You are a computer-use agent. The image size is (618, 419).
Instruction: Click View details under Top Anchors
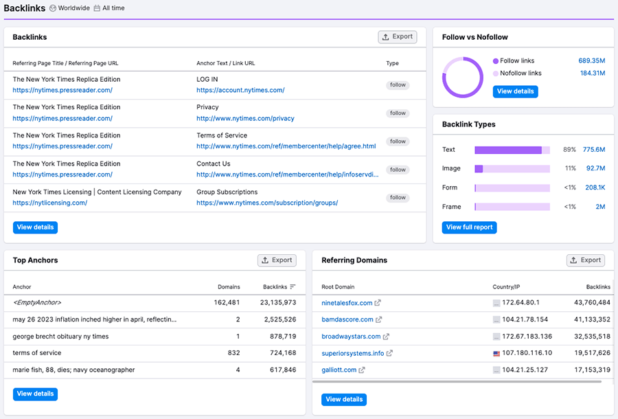pos(35,394)
